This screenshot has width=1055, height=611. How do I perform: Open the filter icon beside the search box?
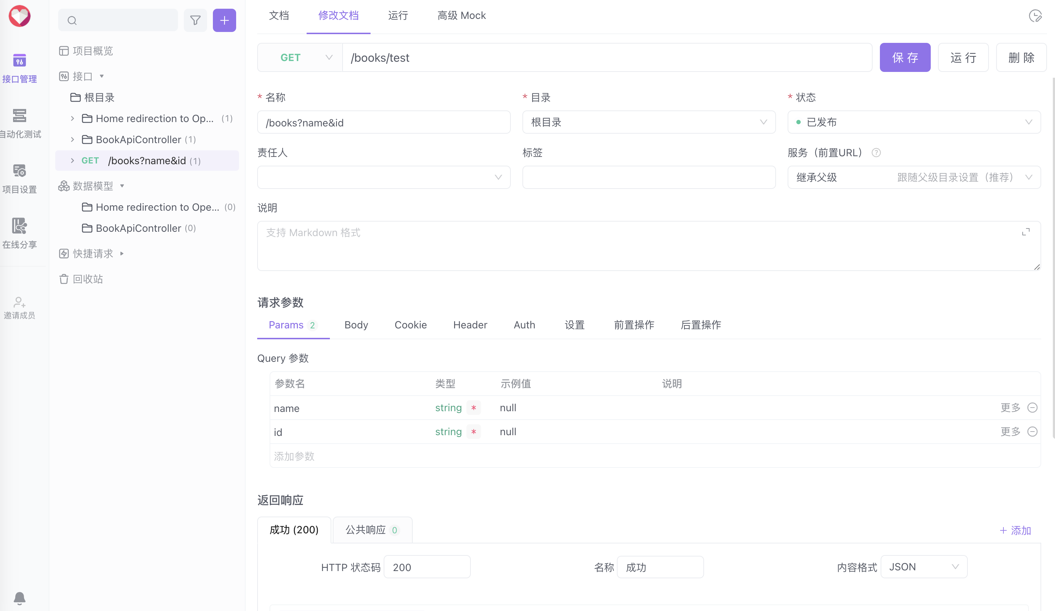click(x=195, y=20)
